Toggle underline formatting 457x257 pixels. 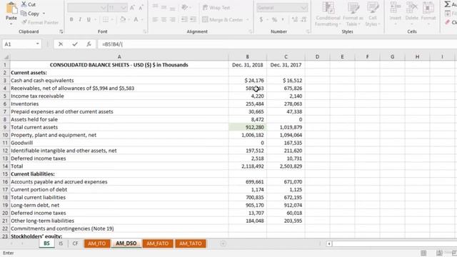click(89, 19)
